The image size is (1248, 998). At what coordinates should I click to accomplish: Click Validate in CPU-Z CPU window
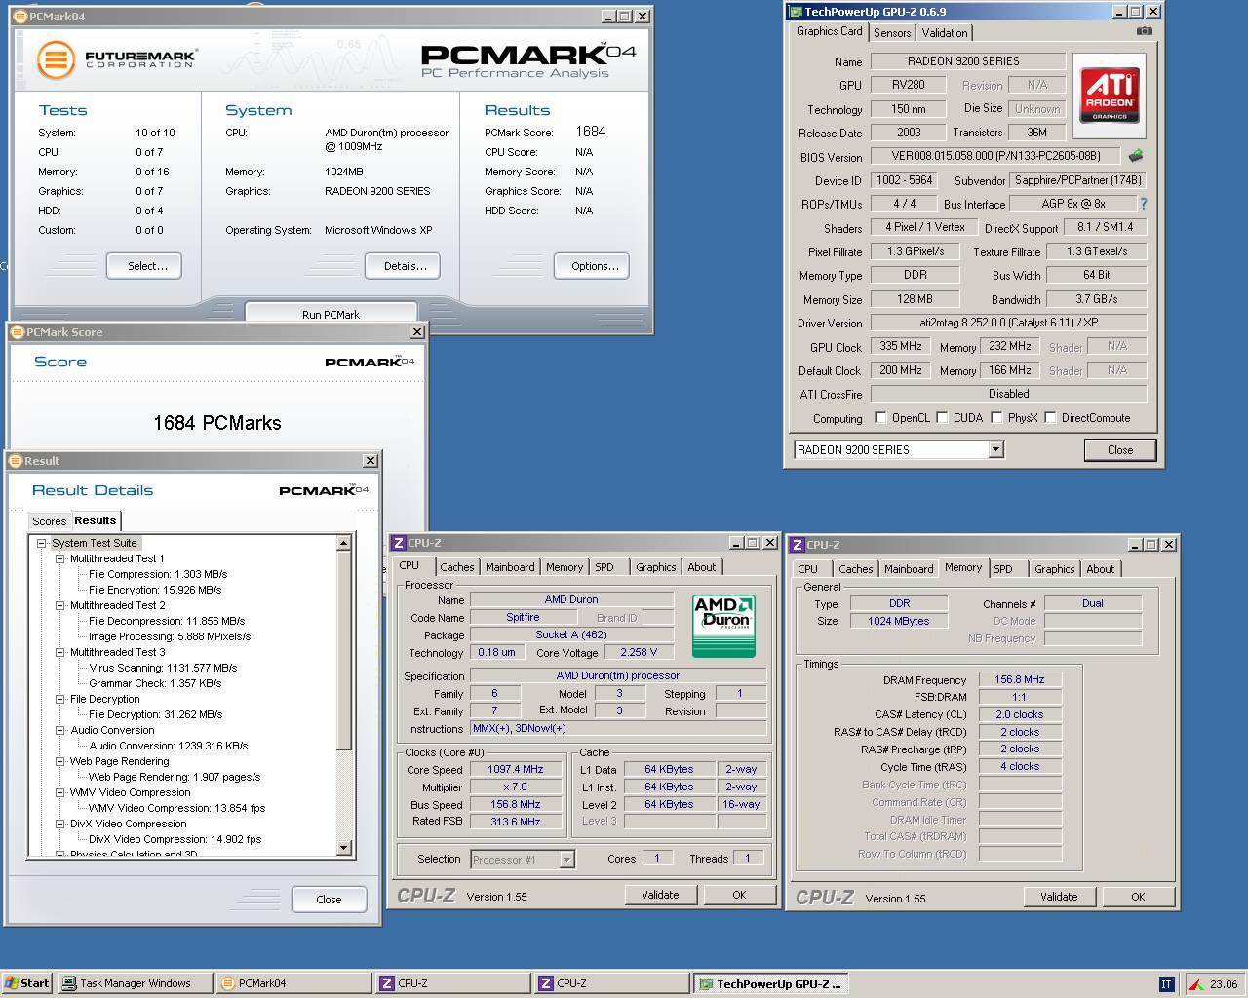point(660,895)
